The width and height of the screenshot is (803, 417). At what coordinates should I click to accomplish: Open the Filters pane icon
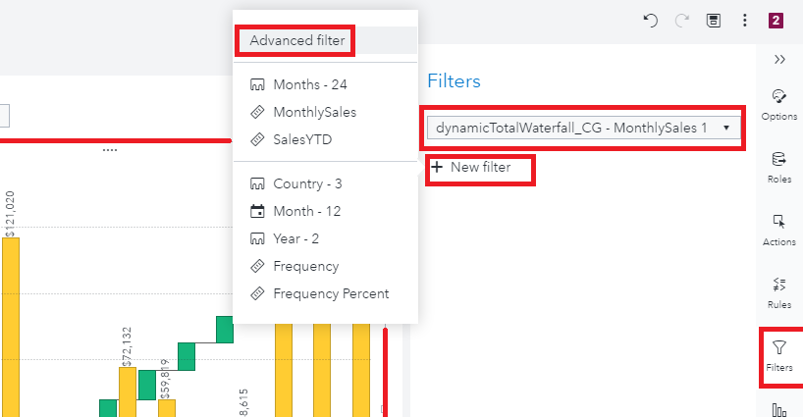779,354
